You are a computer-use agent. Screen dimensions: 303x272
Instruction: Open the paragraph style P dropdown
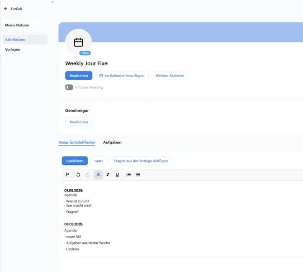tap(67, 175)
